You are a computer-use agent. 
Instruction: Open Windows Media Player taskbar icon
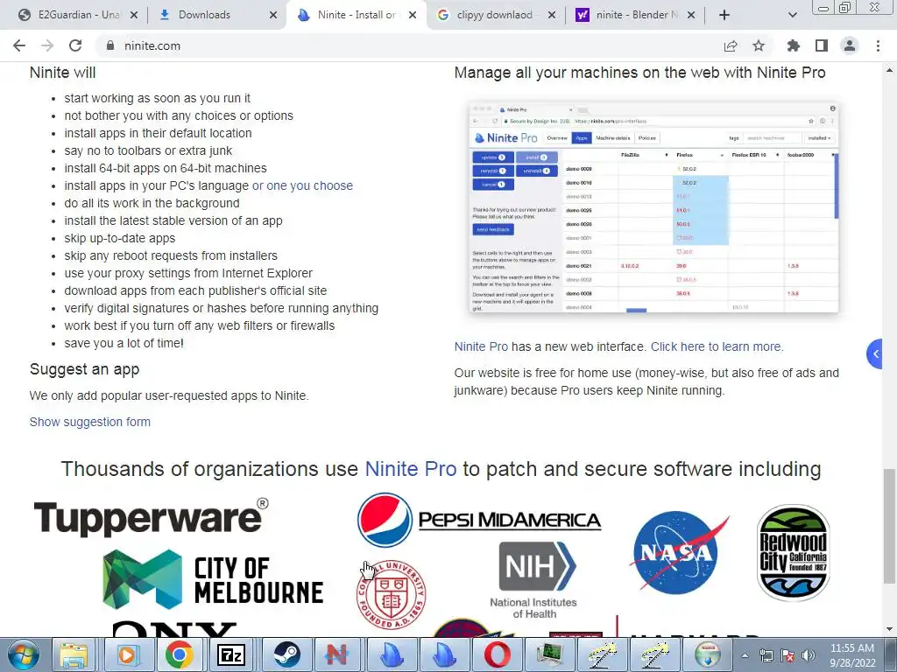[x=126, y=654]
